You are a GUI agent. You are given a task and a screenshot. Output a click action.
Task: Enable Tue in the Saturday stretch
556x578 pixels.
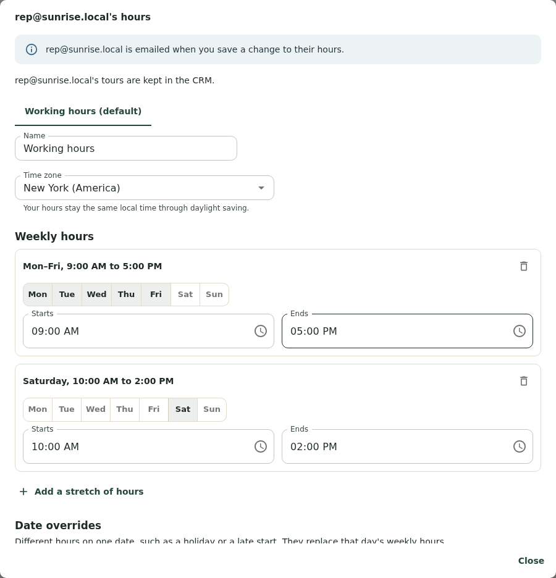67,409
